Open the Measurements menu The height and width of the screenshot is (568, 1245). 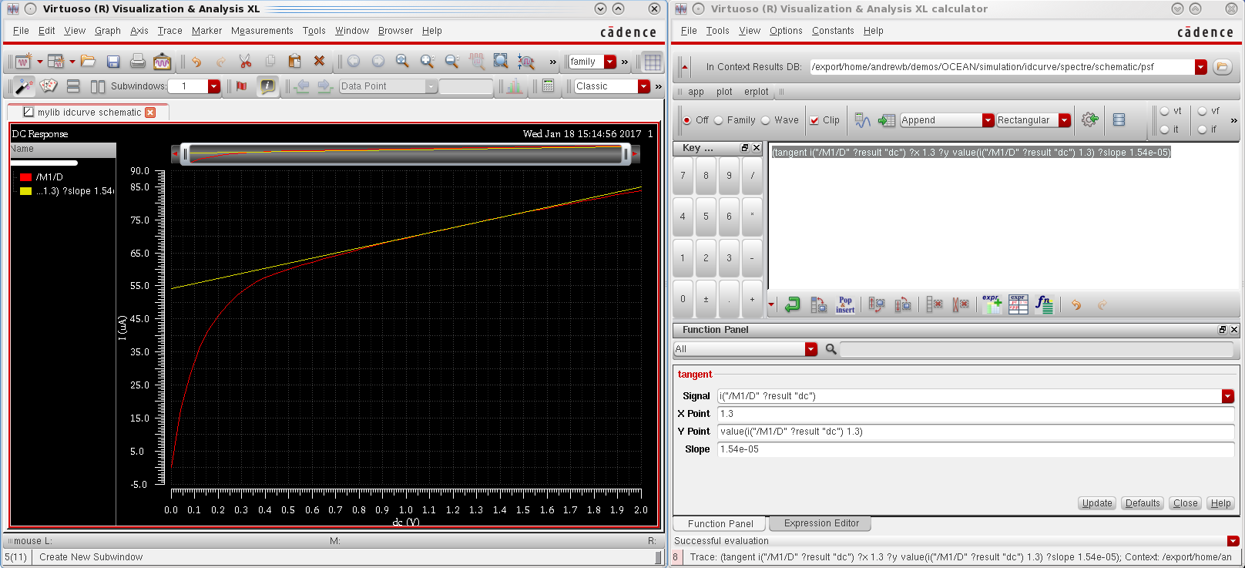click(262, 31)
